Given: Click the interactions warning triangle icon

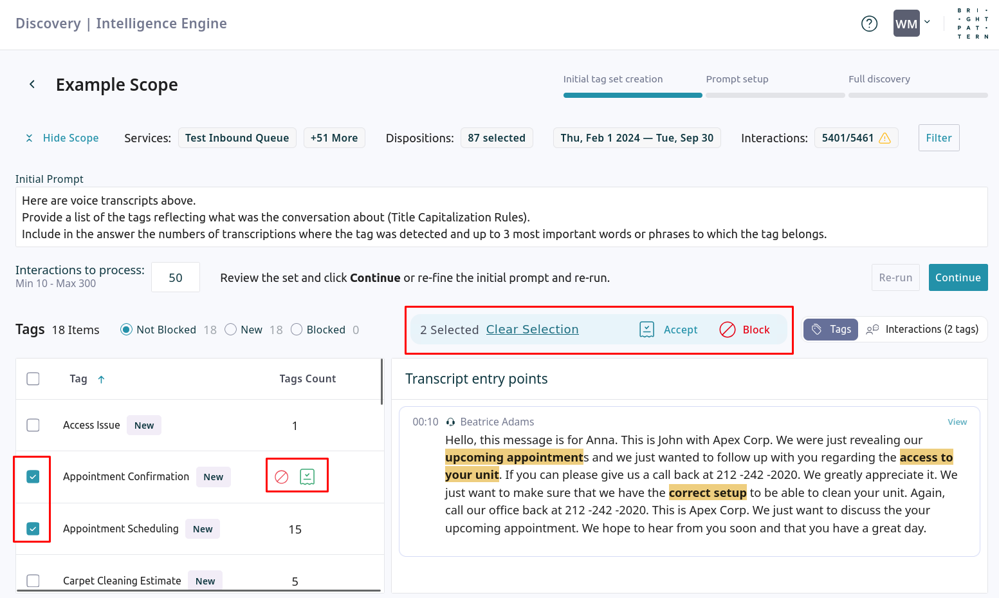Looking at the screenshot, I should point(884,138).
